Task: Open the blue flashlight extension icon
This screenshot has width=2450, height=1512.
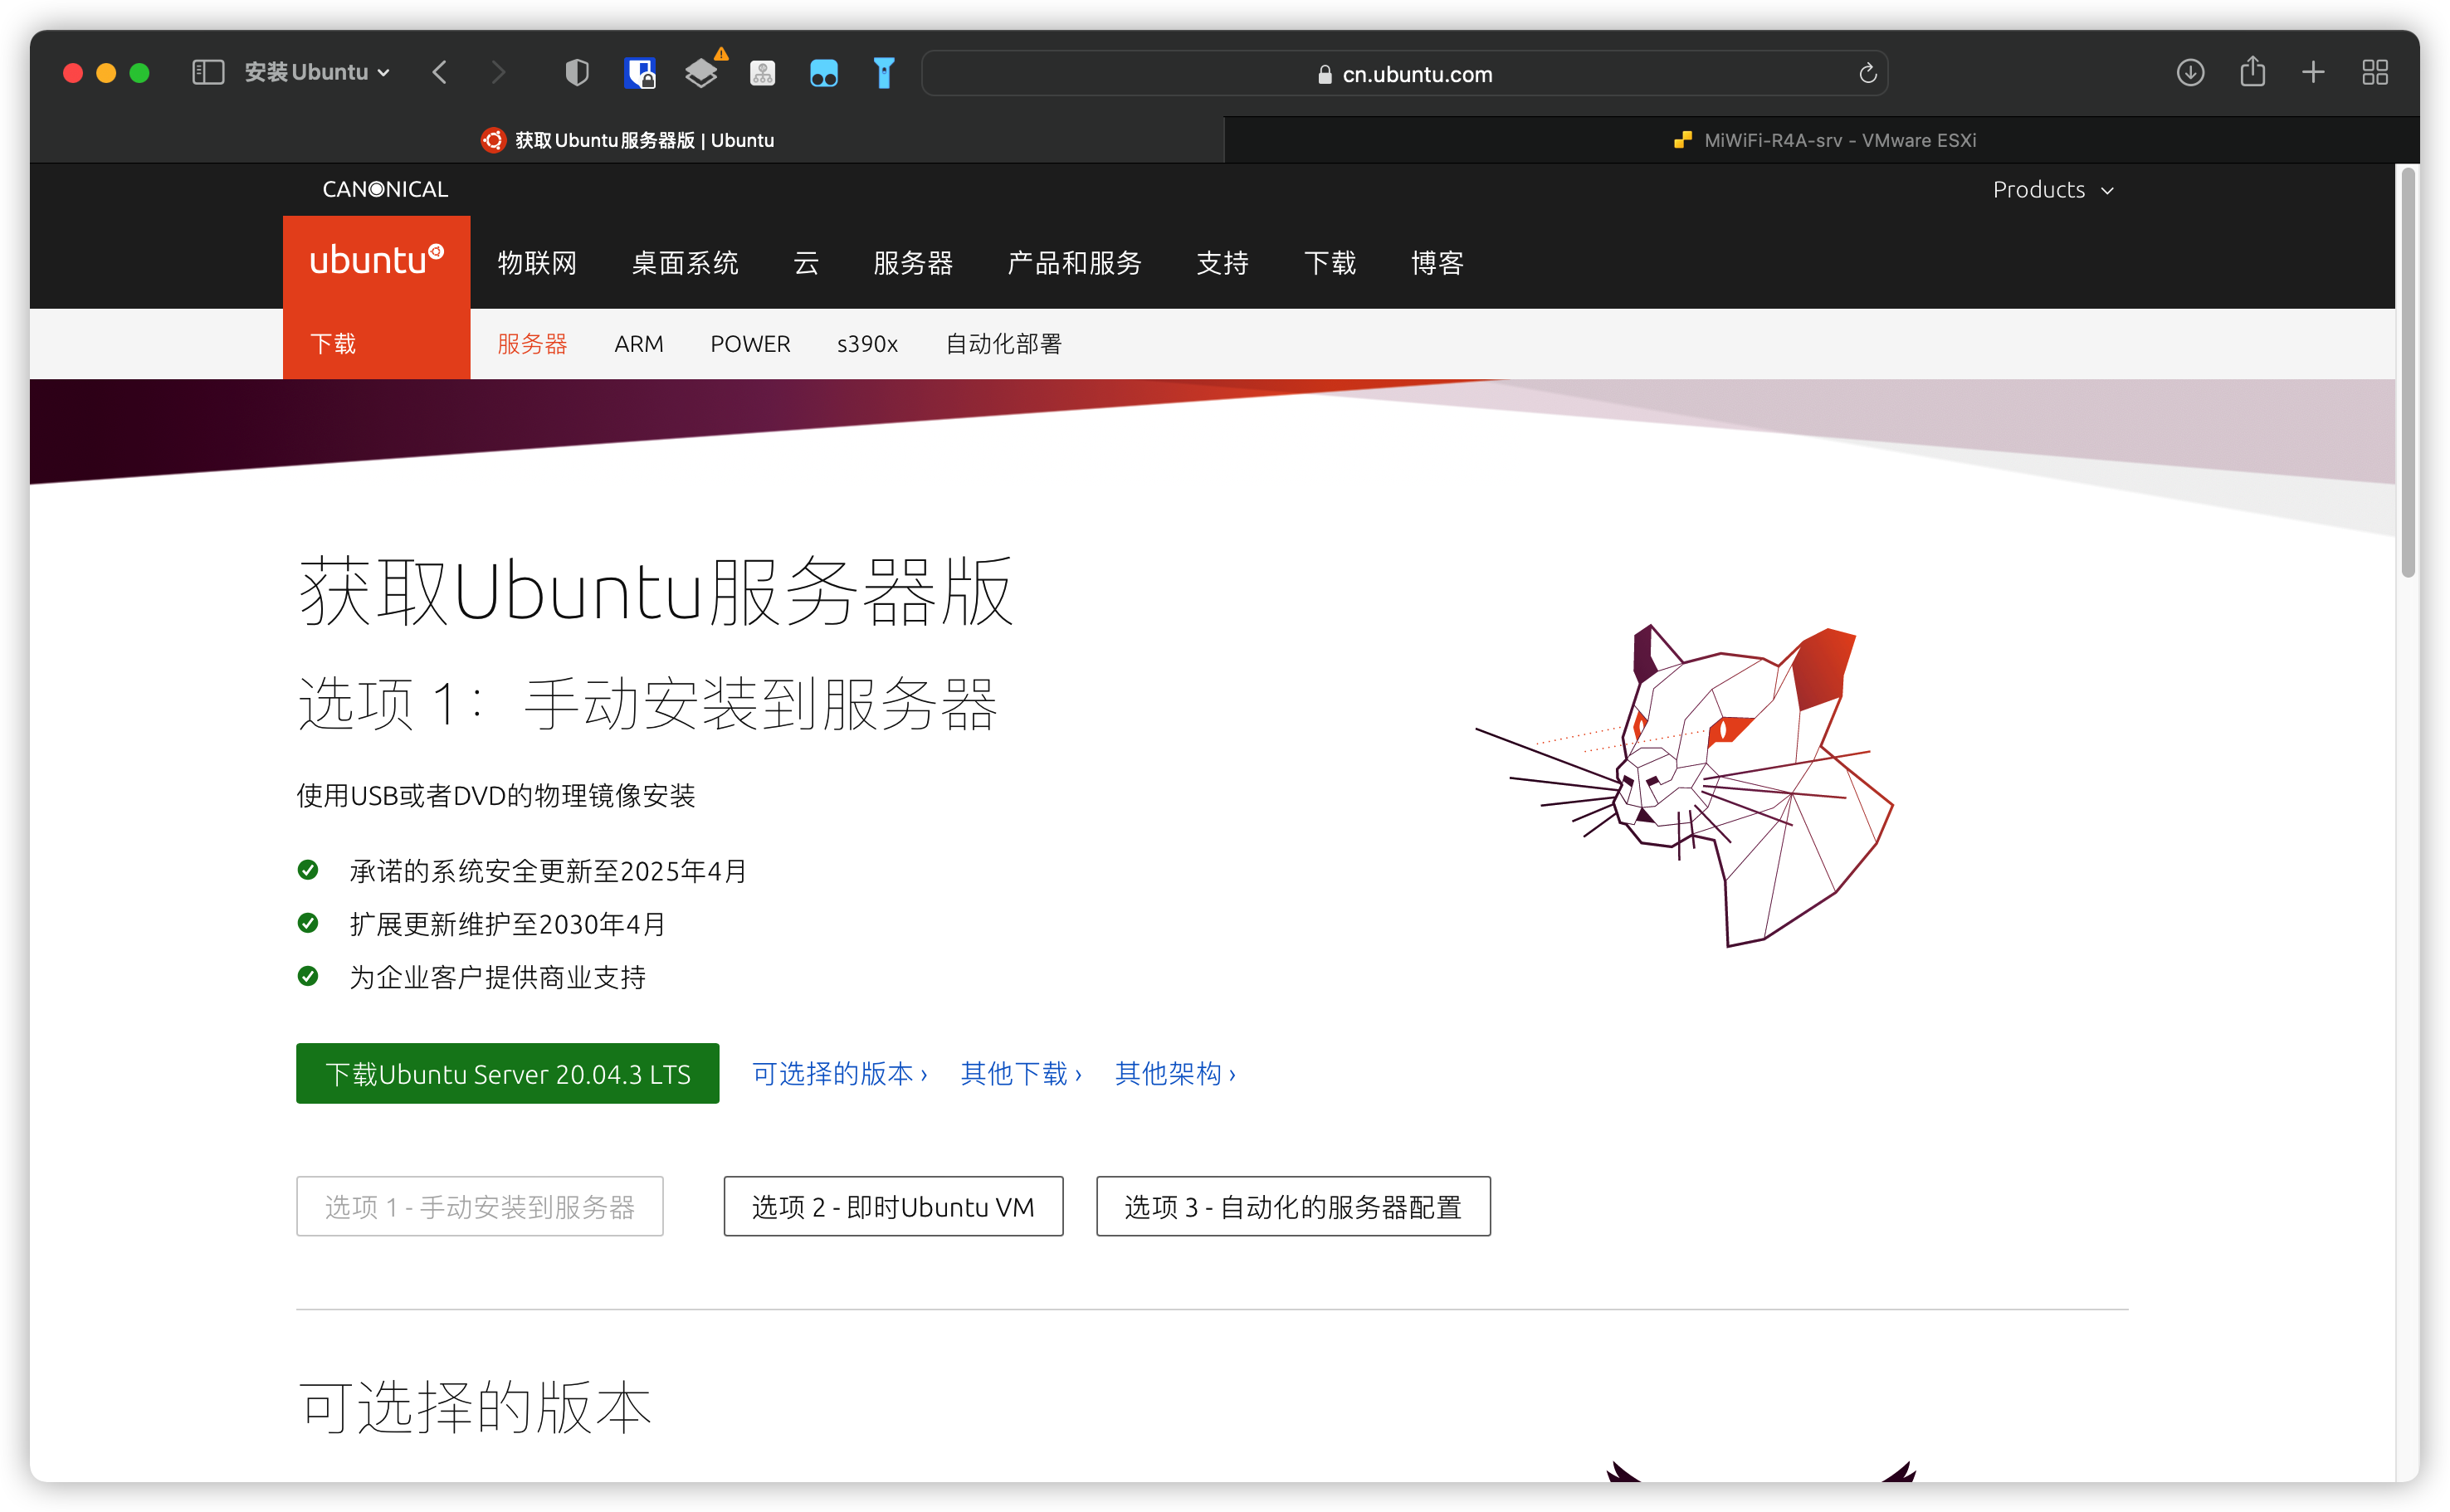Action: [x=884, y=73]
